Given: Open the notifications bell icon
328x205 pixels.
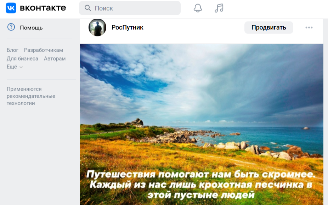Looking at the screenshot, I should tap(198, 7).
